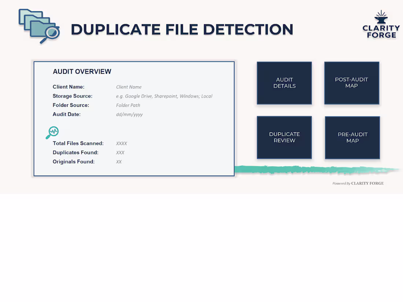Open the Post-Audit Map view
This screenshot has width=403, height=302.
pos(351,83)
